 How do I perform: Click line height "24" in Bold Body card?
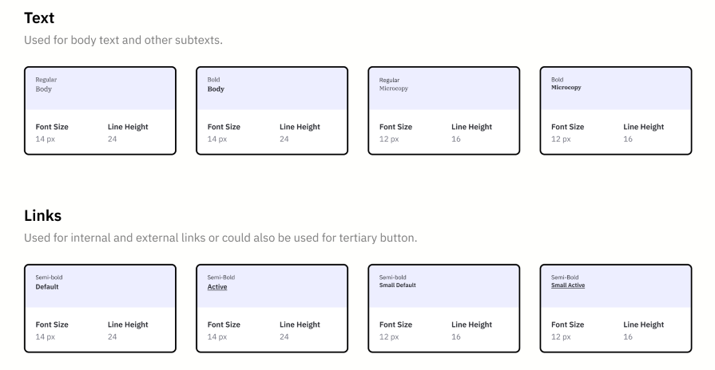(x=284, y=139)
